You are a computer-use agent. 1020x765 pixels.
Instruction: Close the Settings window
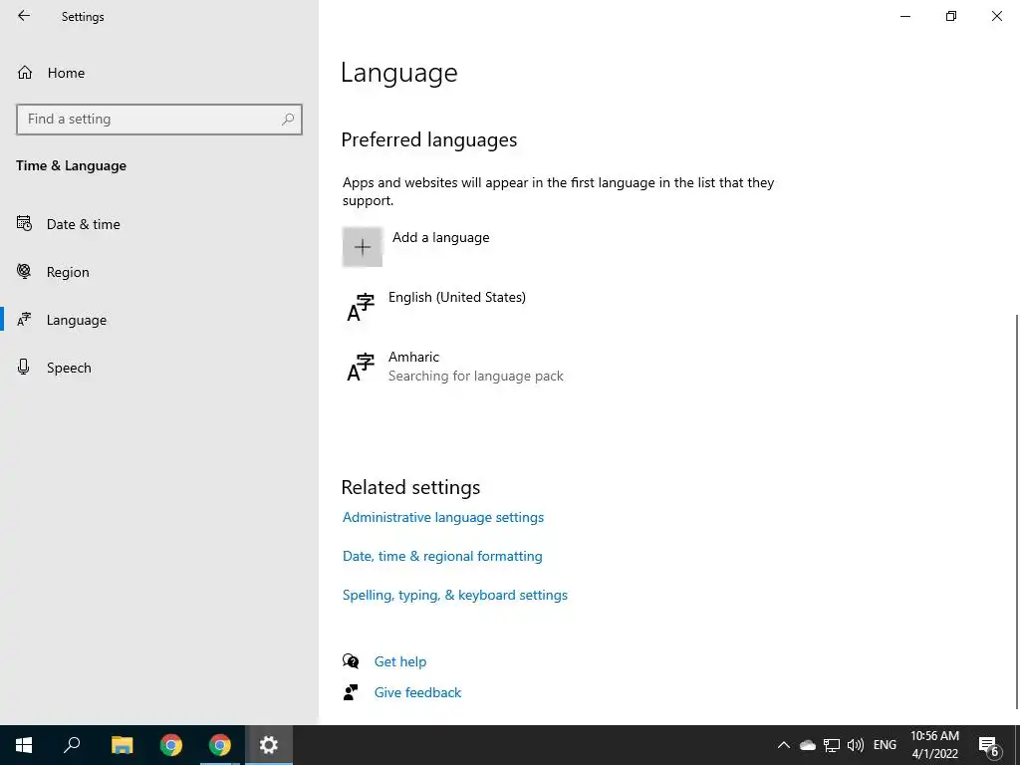996,16
